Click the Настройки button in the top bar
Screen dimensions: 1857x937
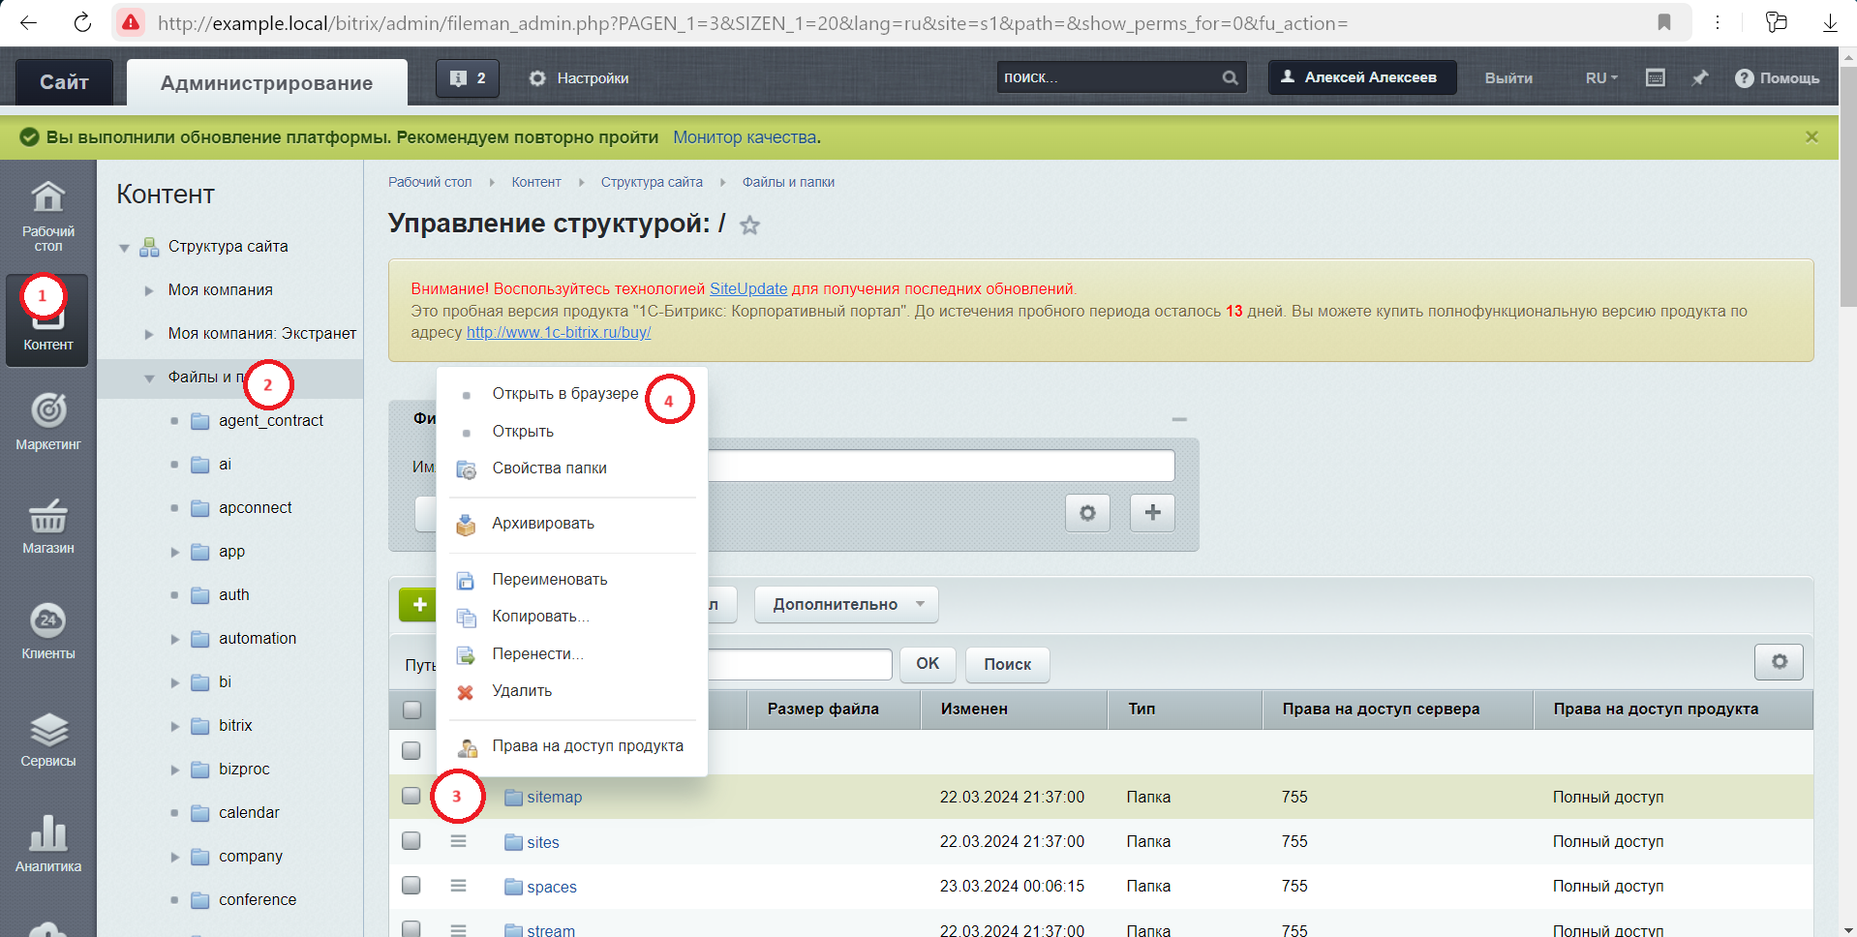click(x=579, y=78)
